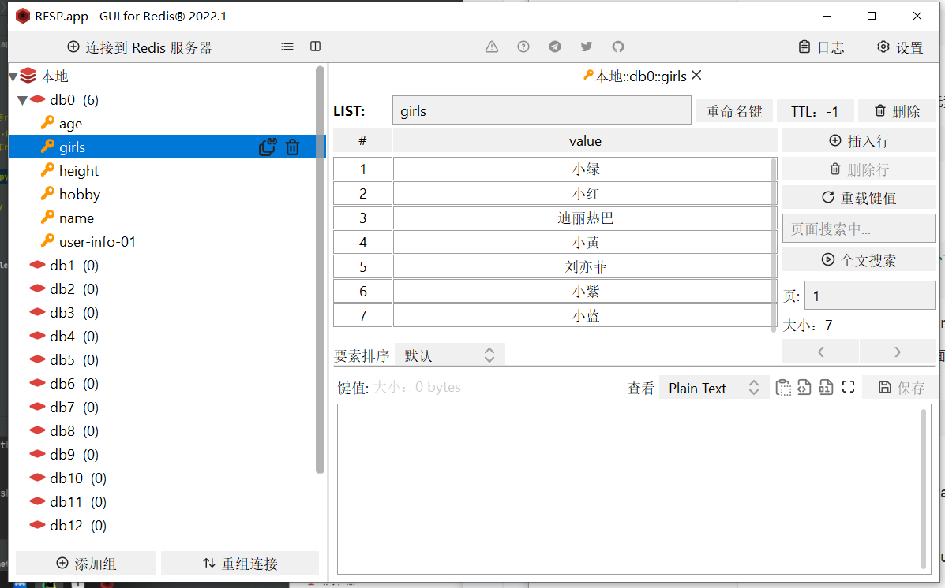The width and height of the screenshot is (945, 588).
Task: Click the # column header
Action: point(362,141)
